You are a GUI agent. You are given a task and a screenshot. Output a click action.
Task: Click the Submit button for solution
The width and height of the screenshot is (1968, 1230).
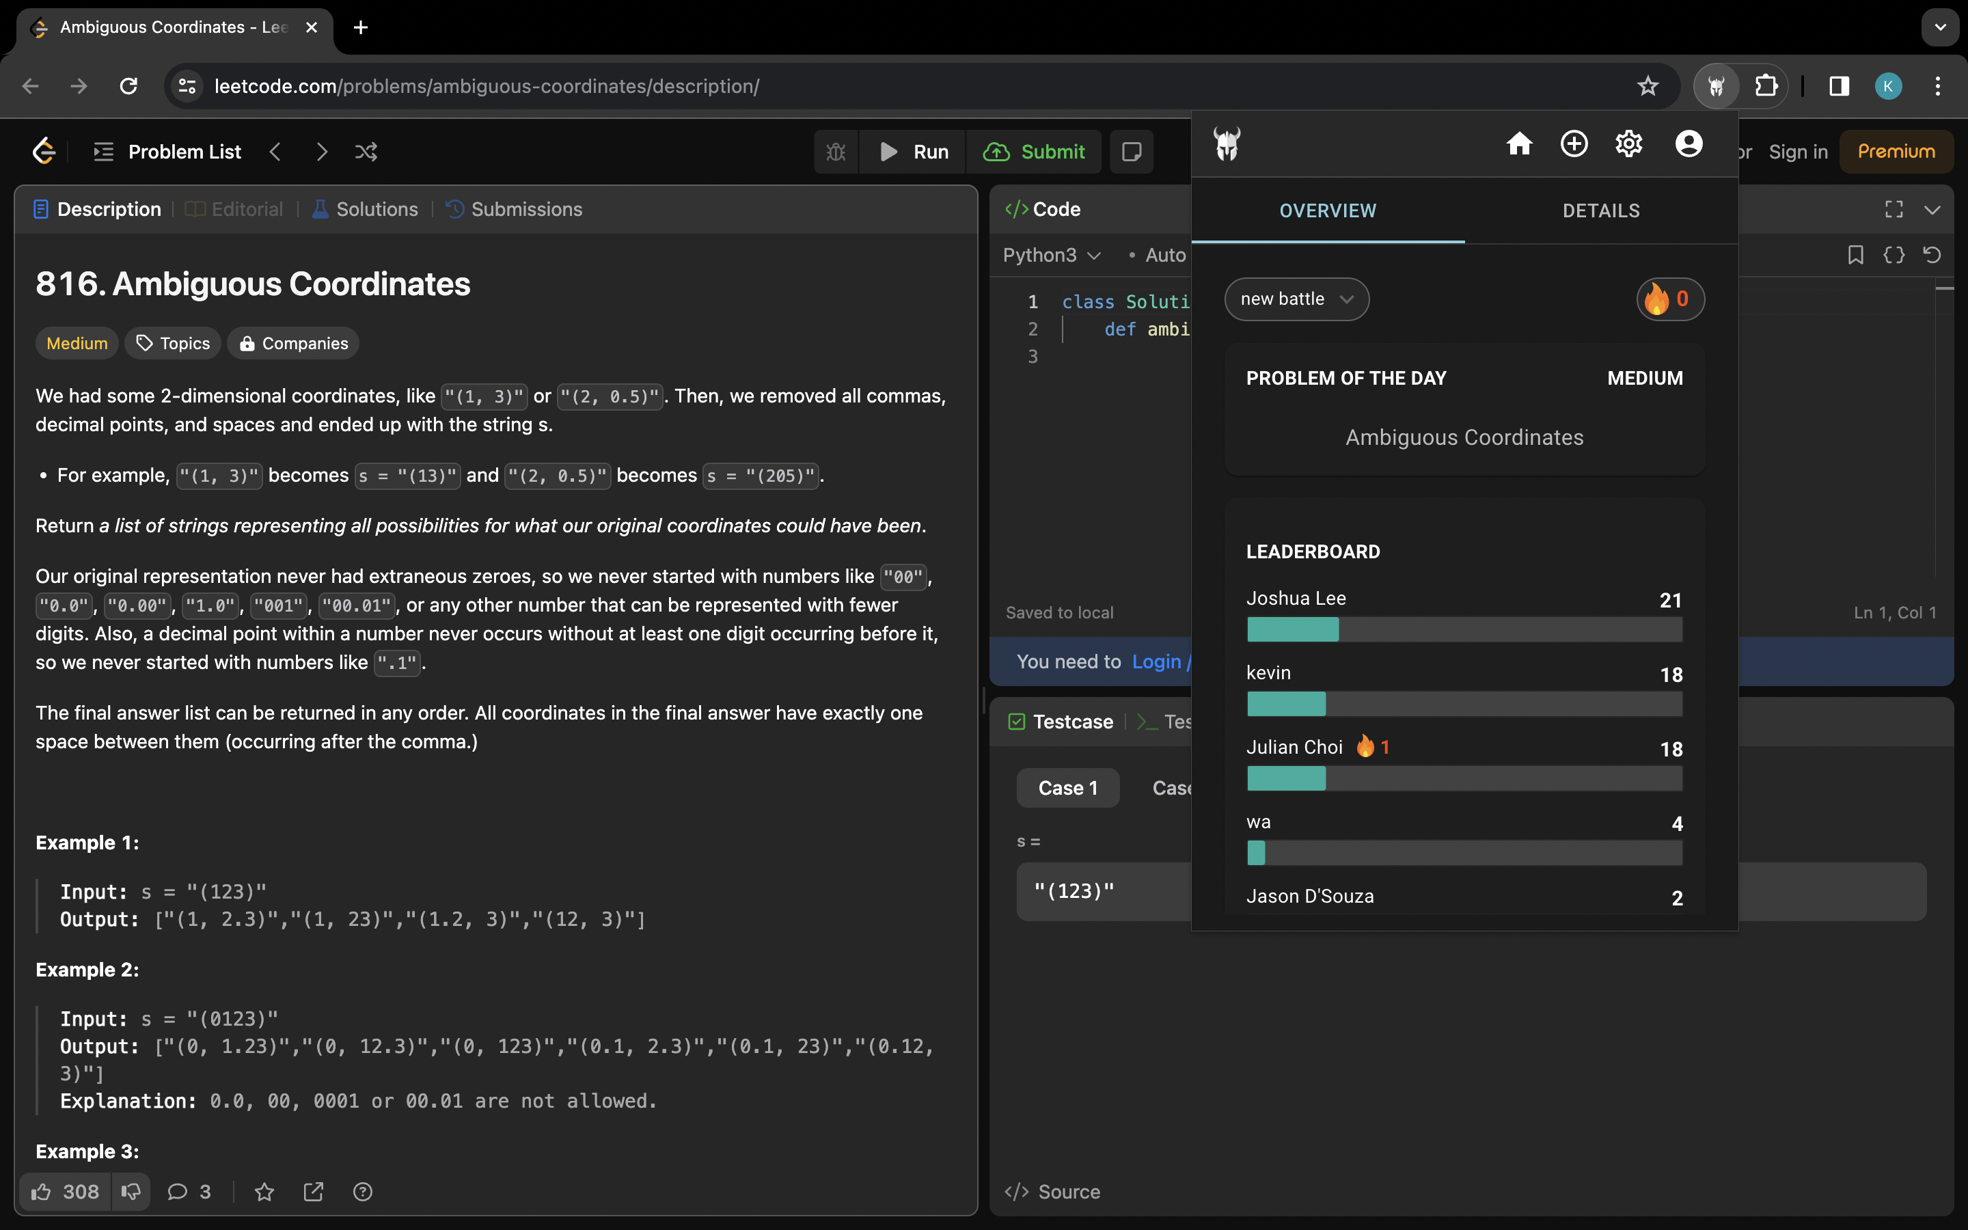1039,152
